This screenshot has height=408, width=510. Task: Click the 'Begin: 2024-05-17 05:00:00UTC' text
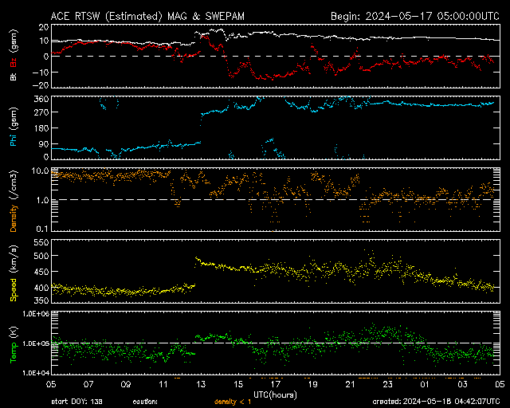pos(415,16)
